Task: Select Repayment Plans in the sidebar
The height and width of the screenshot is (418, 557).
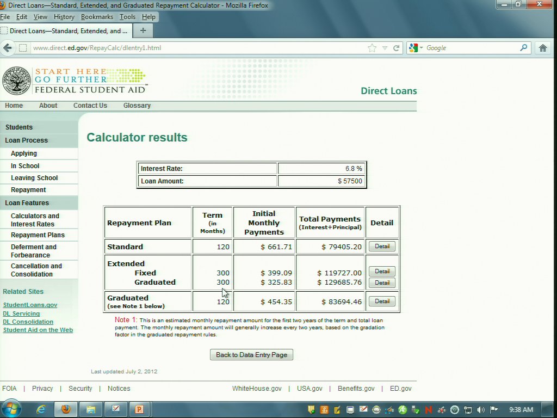Action: [38, 235]
